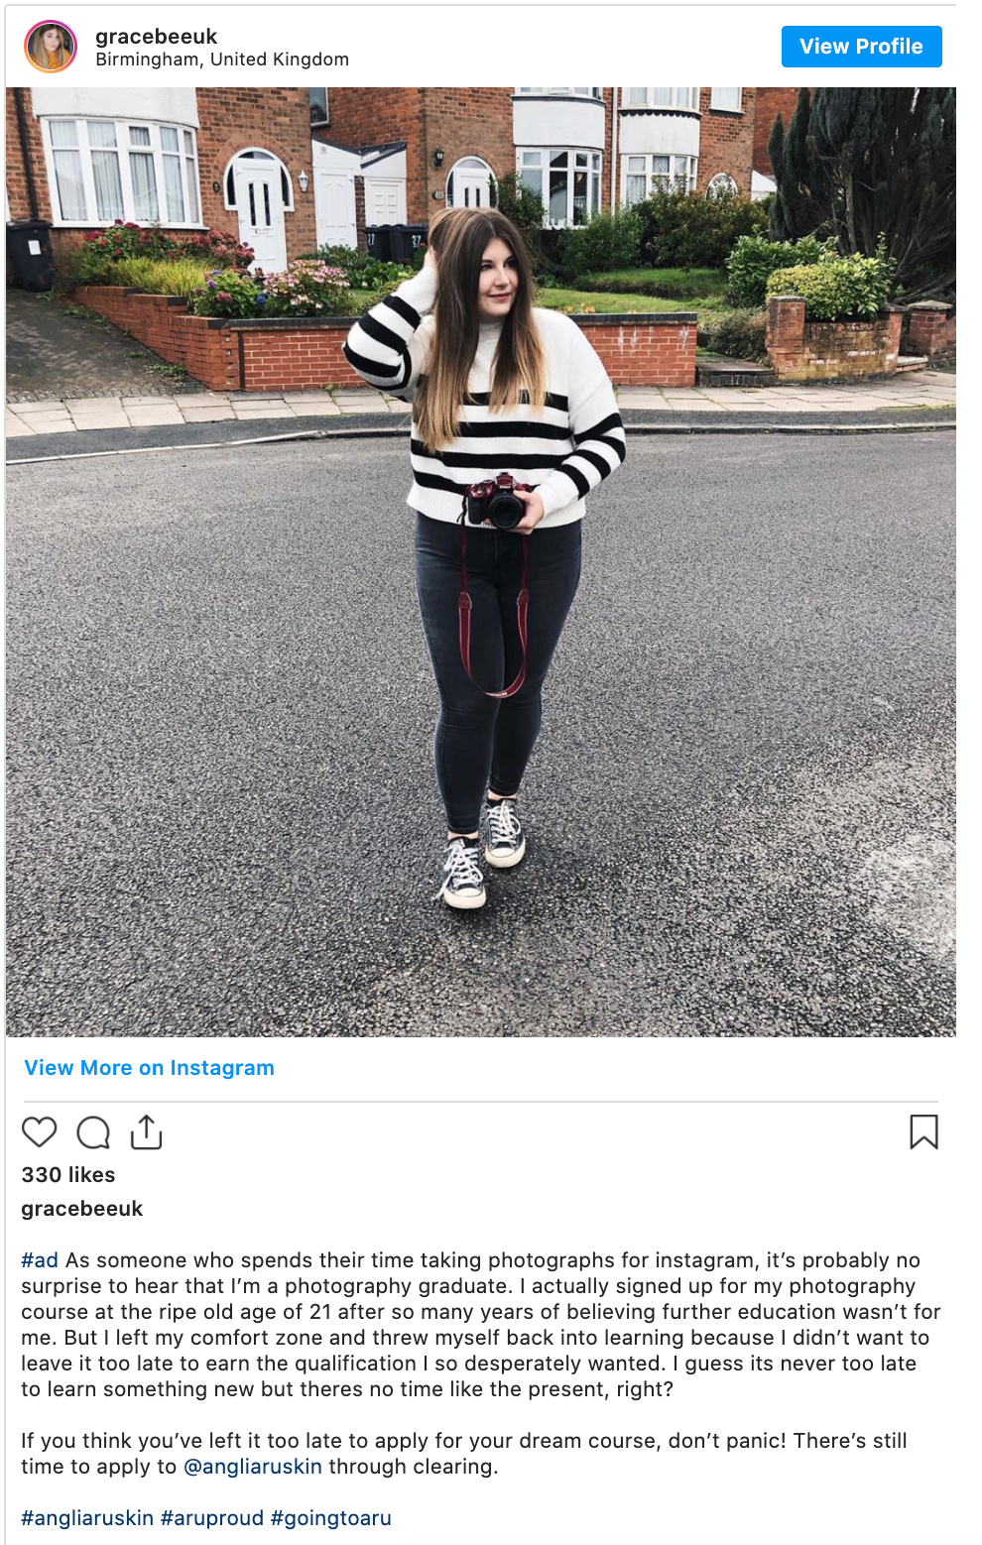The width and height of the screenshot is (982, 1545).
Task: Open the main post photo
Action: coord(481,562)
